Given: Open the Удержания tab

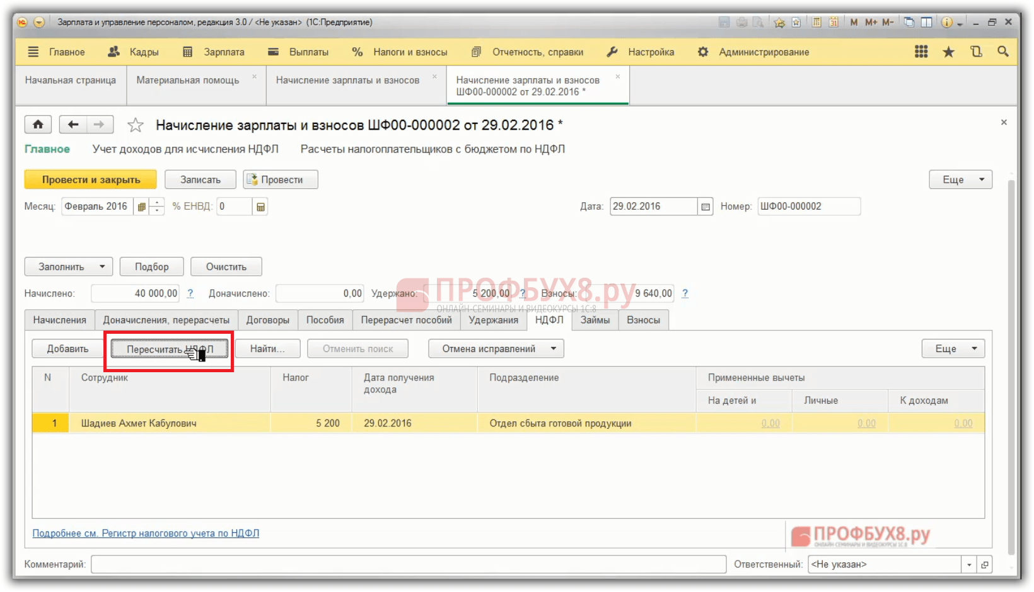Looking at the screenshot, I should [494, 320].
